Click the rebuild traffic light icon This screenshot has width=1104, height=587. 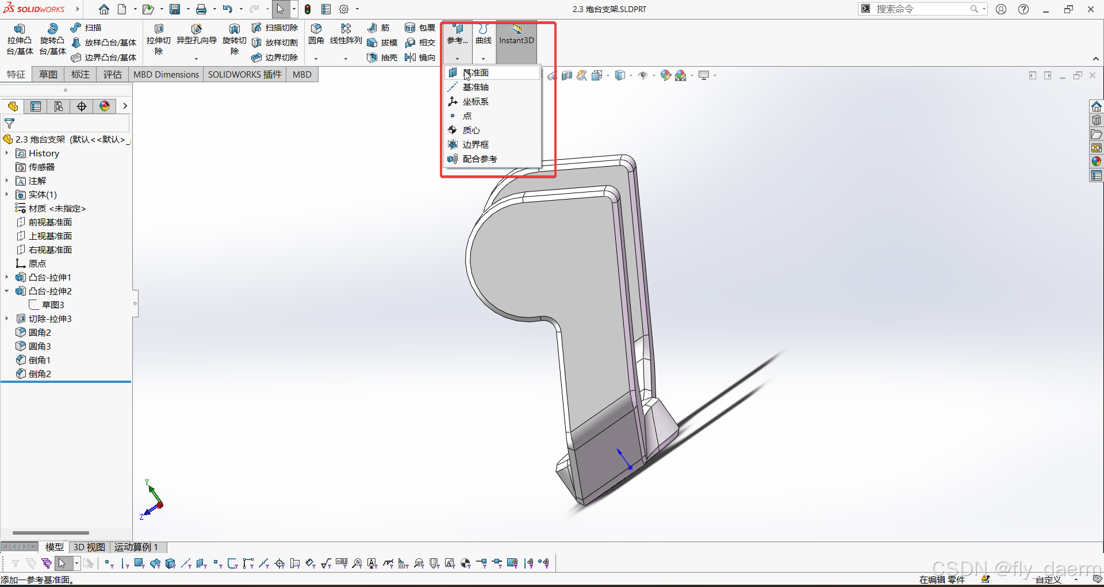pos(308,9)
